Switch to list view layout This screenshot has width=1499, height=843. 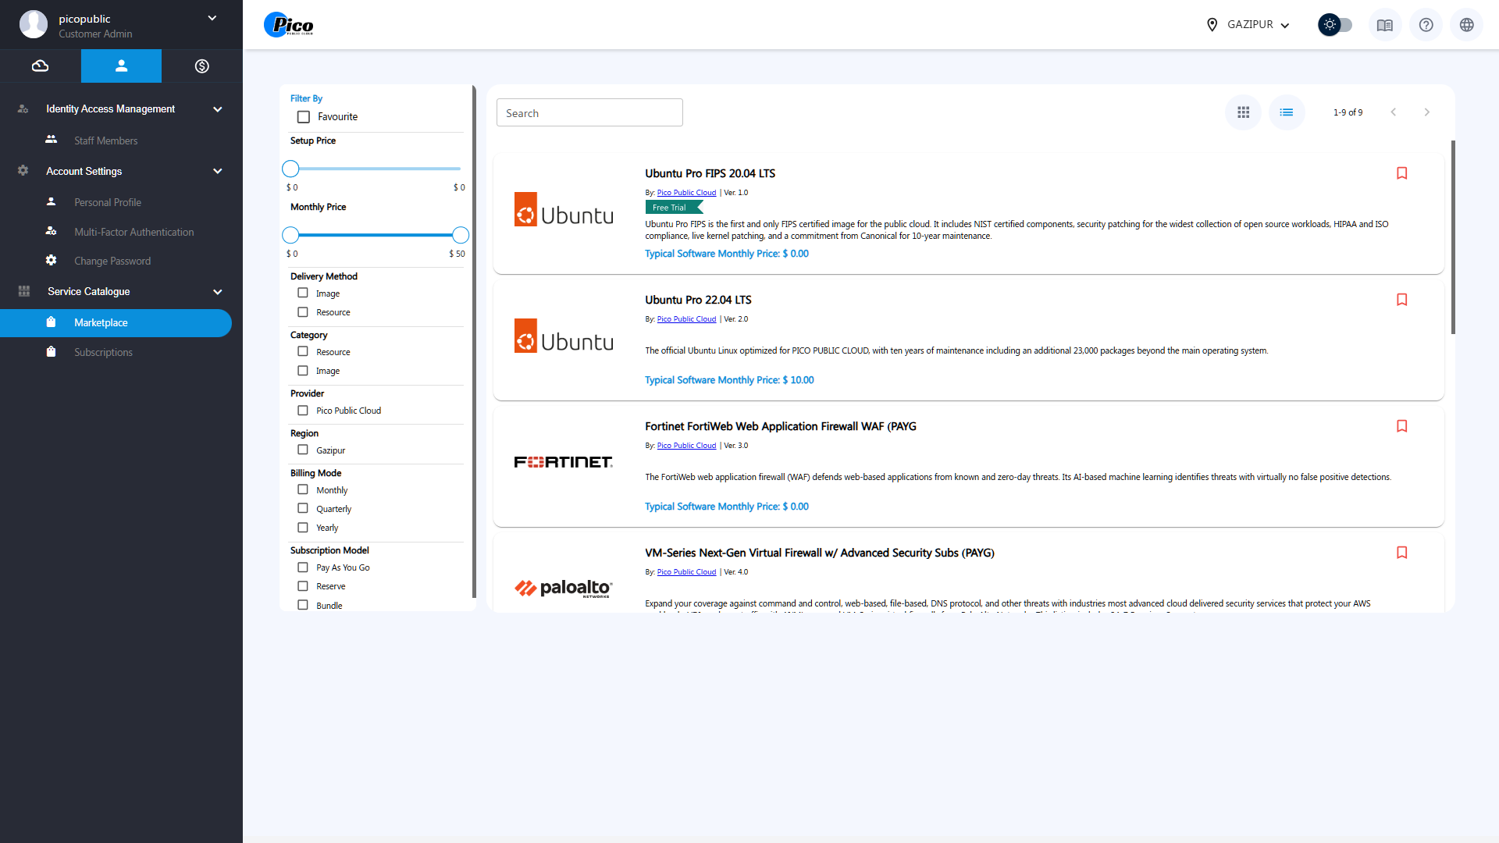[x=1286, y=112]
